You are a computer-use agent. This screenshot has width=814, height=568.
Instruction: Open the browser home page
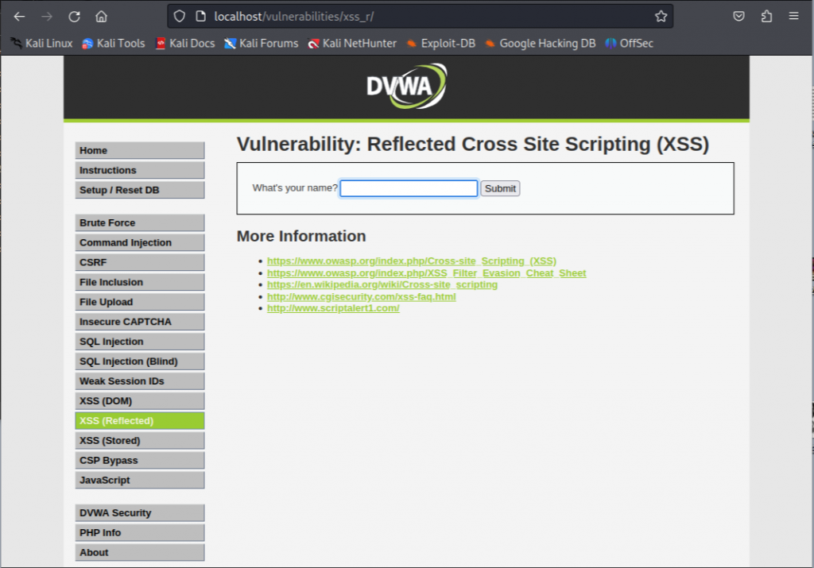click(x=101, y=15)
